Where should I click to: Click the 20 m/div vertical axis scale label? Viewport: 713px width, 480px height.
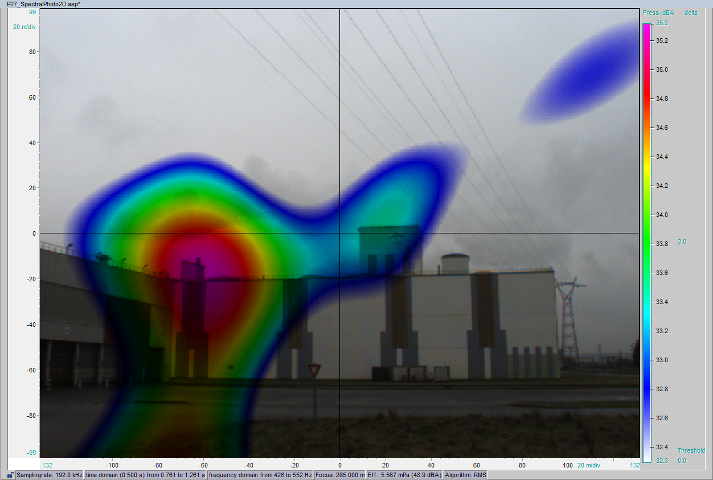pos(23,26)
